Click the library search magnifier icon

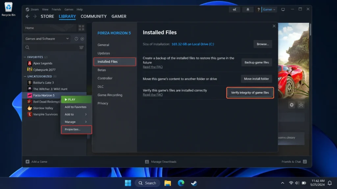[28, 47]
